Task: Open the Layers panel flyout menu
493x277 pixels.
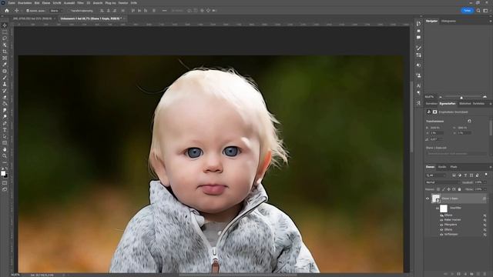Action: pyautogui.click(x=490, y=167)
